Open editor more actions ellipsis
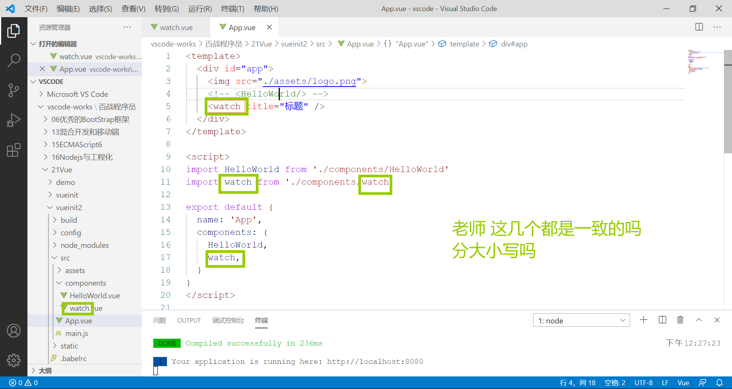The width and height of the screenshot is (732, 389). tap(717, 27)
